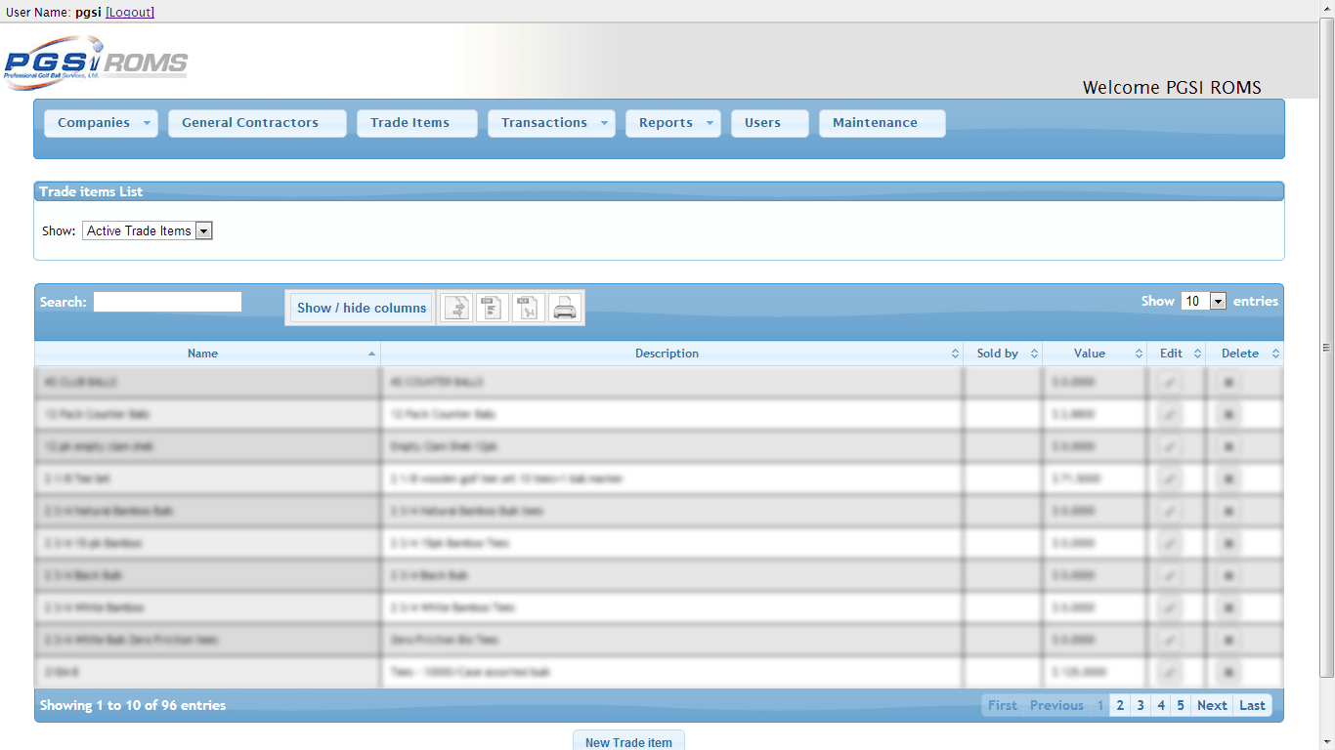The height and width of the screenshot is (750, 1335).
Task: Log out using the Logout link
Action: pos(130,12)
